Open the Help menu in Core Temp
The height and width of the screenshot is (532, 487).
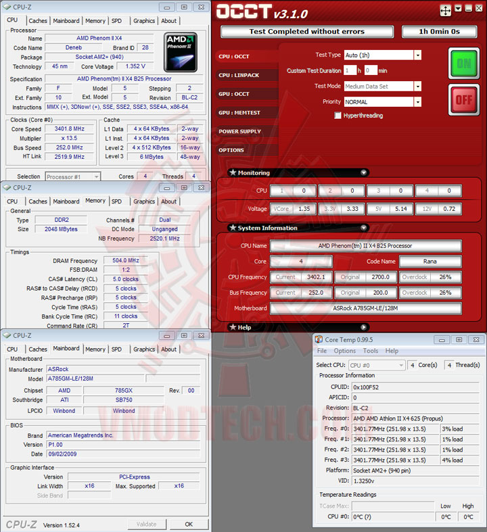[x=392, y=350]
